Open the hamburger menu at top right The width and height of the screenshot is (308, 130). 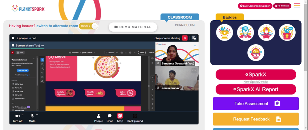tap(297, 6)
